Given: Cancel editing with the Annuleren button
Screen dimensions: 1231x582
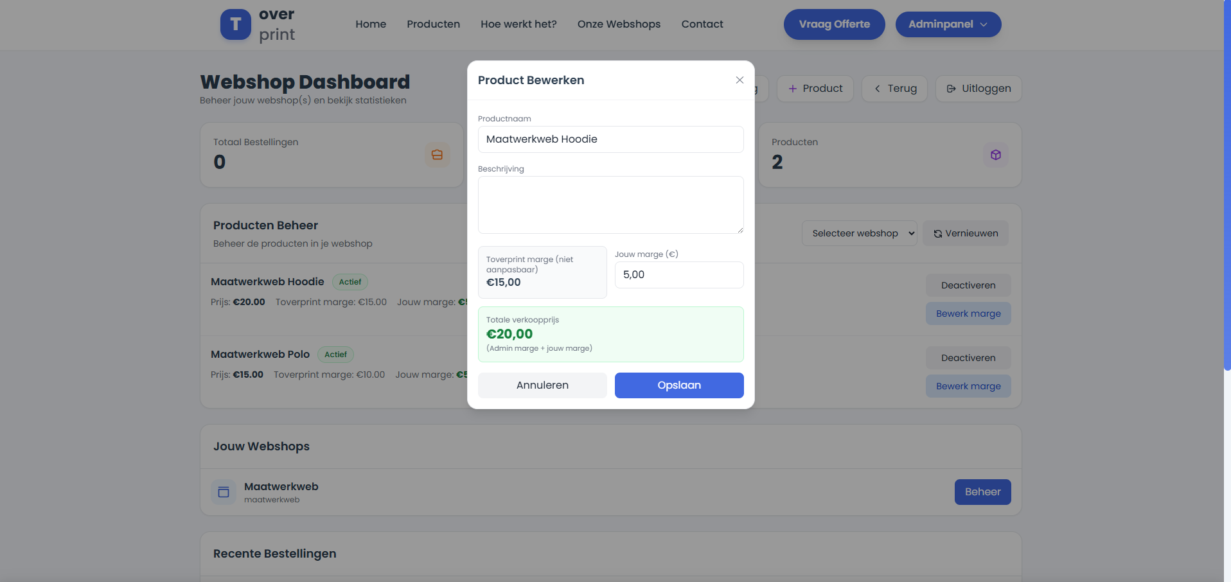Looking at the screenshot, I should 542,385.
